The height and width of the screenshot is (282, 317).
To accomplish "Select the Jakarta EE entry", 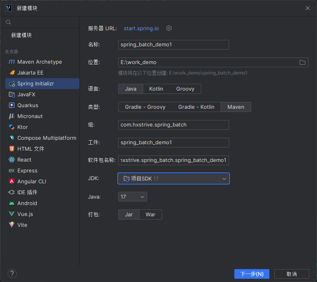I will (x=42, y=73).
